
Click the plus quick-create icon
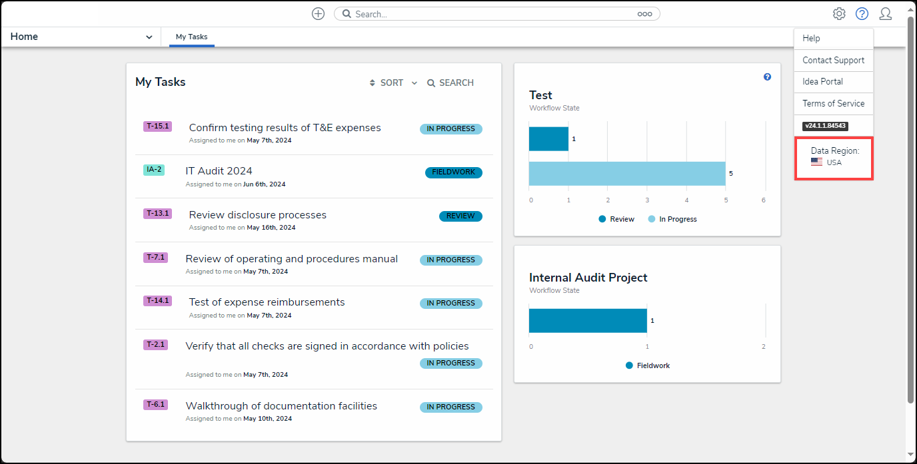click(x=318, y=14)
